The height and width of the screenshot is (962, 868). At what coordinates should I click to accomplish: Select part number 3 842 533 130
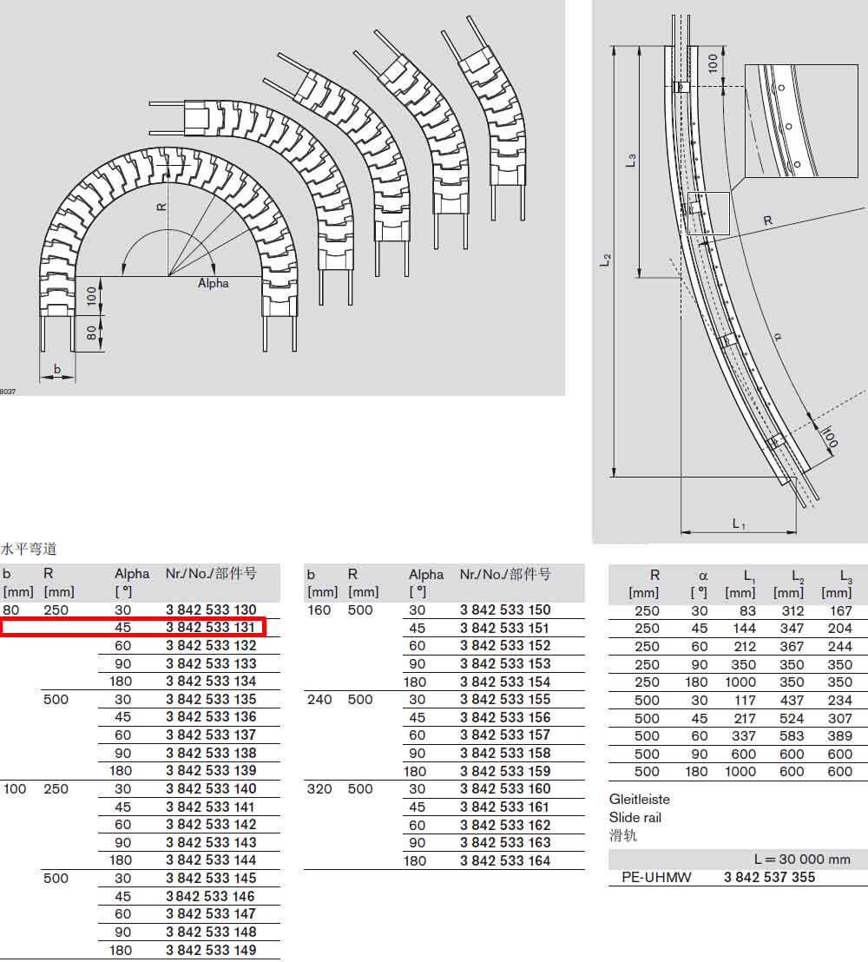(211, 609)
